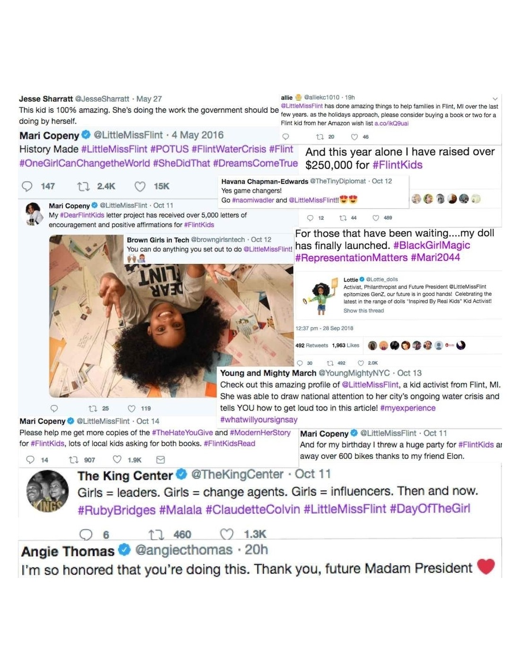The width and height of the screenshot is (520, 672).
Task: Open the a.co Amazon wish list link
Action: (x=391, y=123)
